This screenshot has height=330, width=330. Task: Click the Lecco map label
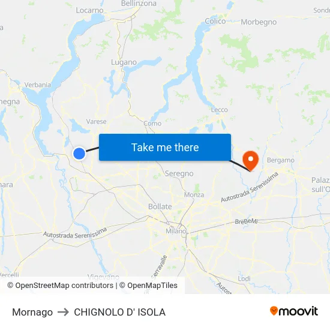220,110
